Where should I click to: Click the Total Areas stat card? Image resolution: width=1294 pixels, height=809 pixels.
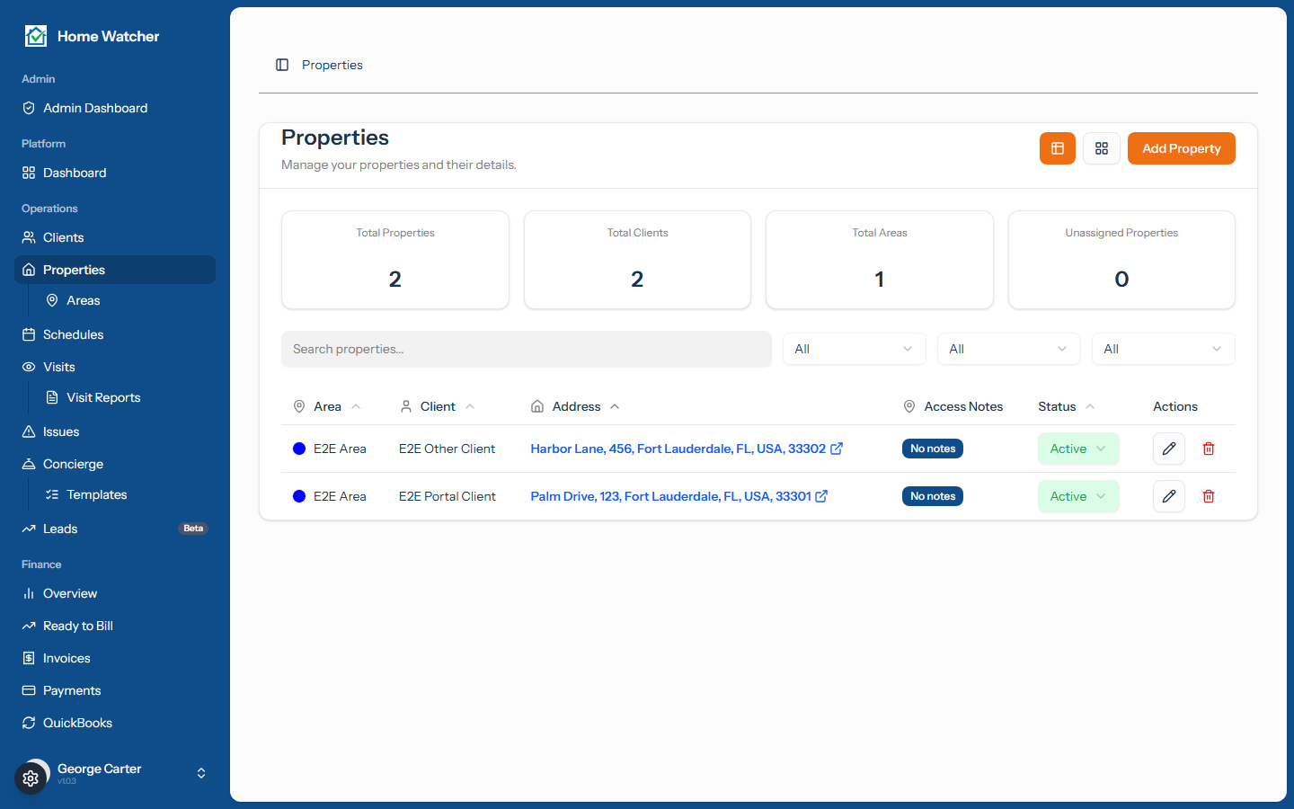point(880,260)
